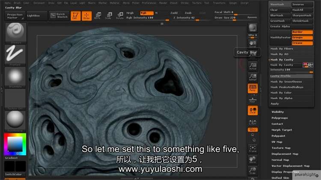
Task: Expand the Morph Target subpalette
Action: (282, 130)
